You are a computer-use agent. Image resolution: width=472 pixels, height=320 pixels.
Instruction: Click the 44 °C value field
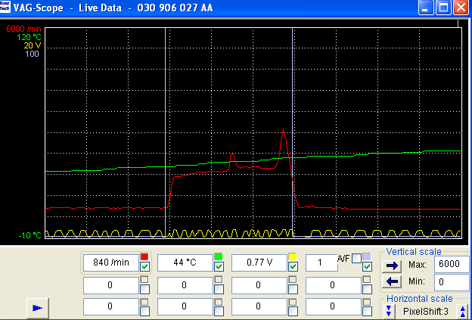[185, 263]
